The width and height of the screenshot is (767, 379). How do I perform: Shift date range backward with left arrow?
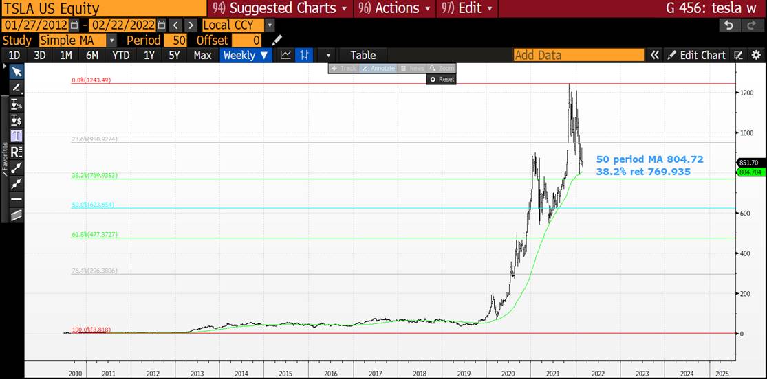pyautogui.click(x=177, y=25)
